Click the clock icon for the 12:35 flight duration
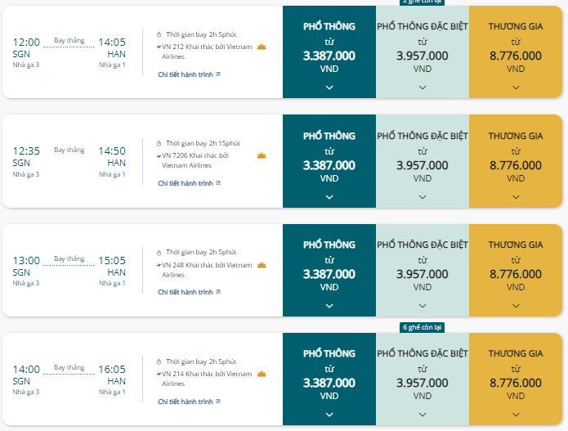The height and width of the screenshot is (431, 568). tap(159, 143)
